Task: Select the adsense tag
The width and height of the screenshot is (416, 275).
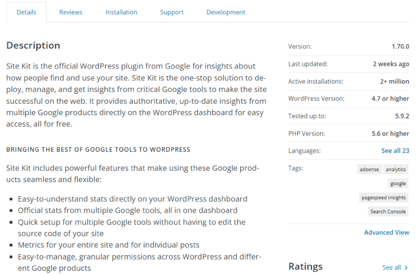Action: [369, 169]
